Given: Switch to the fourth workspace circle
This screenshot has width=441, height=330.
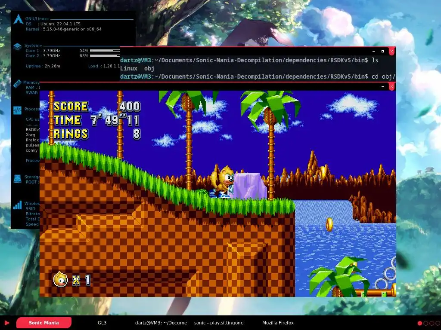Looking at the screenshot, I should (438, 323).
